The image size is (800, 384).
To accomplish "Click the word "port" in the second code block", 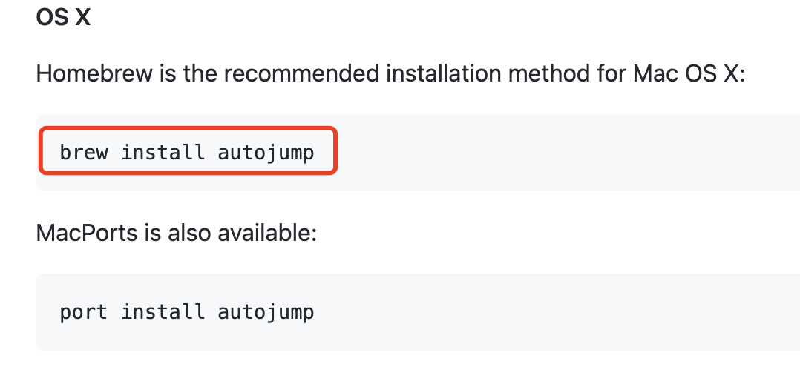I will coord(84,311).
